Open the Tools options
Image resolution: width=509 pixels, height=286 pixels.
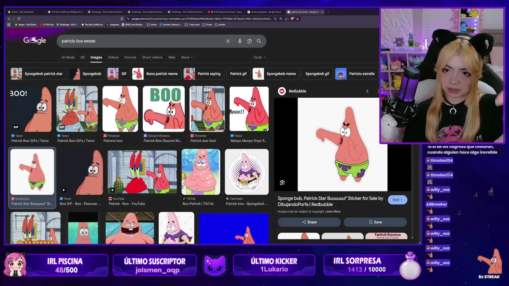[x=259, y=57]
